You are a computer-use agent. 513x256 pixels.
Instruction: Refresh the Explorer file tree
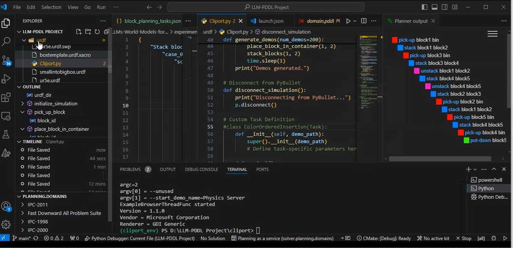click(x=97, y=32)
